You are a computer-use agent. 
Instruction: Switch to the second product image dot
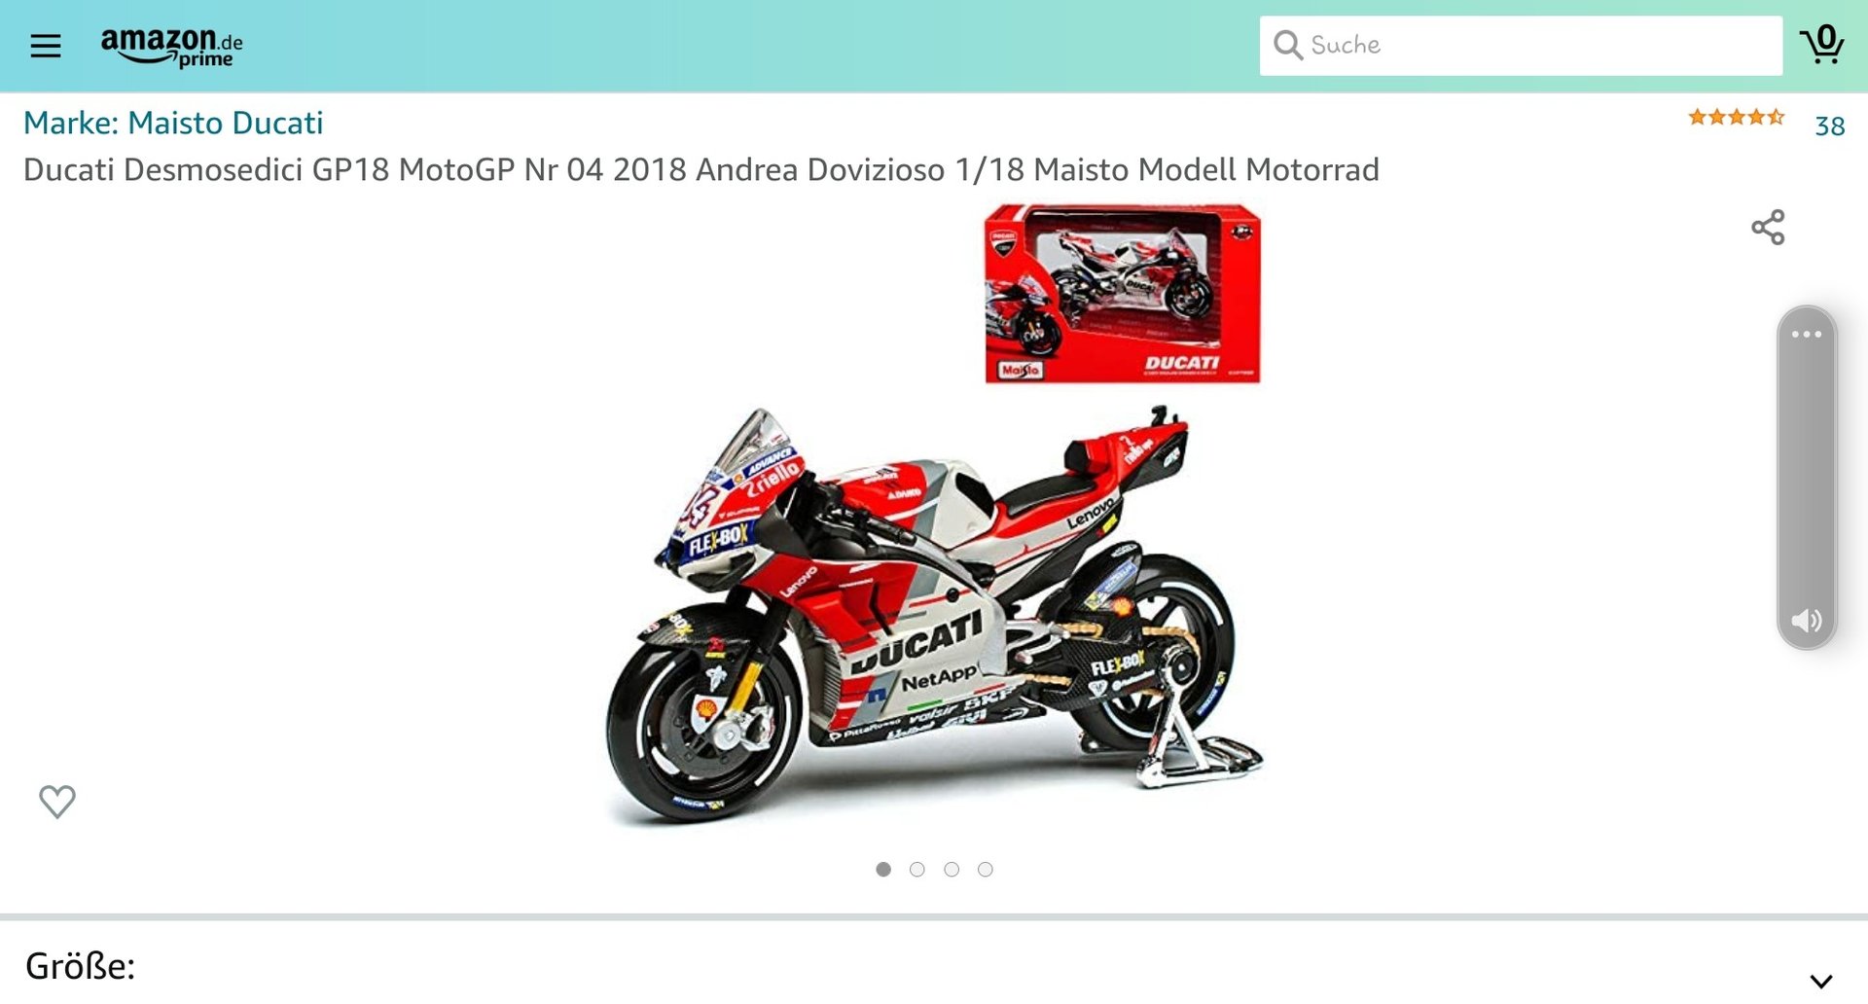point(917,870)
